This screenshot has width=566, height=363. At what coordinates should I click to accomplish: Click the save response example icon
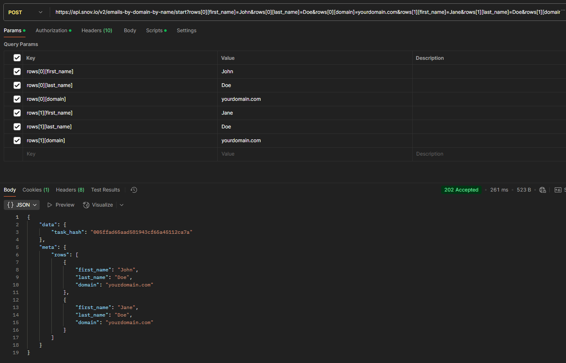(558, 190)
